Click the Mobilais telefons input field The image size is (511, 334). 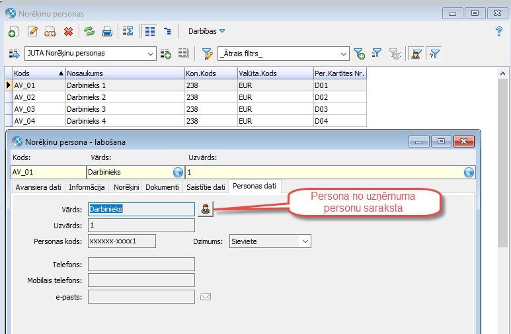(x=141, y=280)
